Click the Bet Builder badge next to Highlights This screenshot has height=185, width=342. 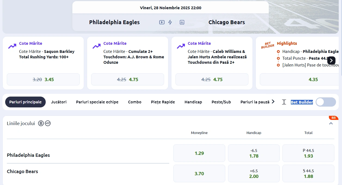[x=268, y=45]
